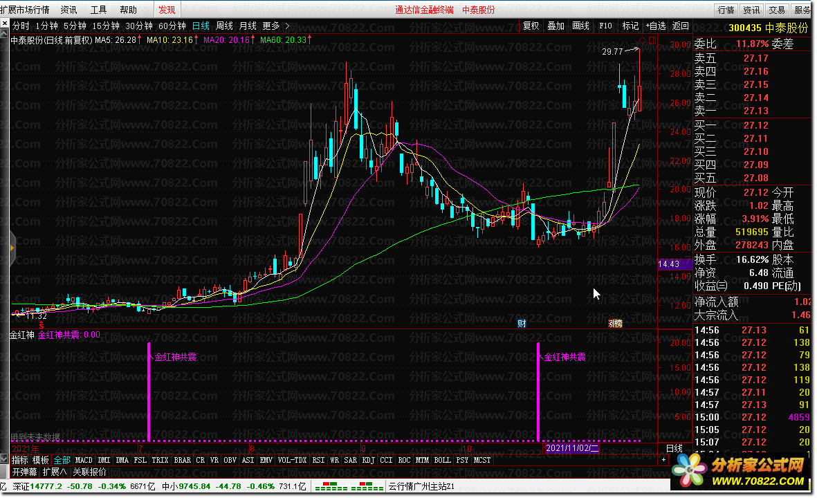Click the 资讯 button in the title bar
Image resolution: width=817 pixels, height=498 pixels.
(751, 10)
